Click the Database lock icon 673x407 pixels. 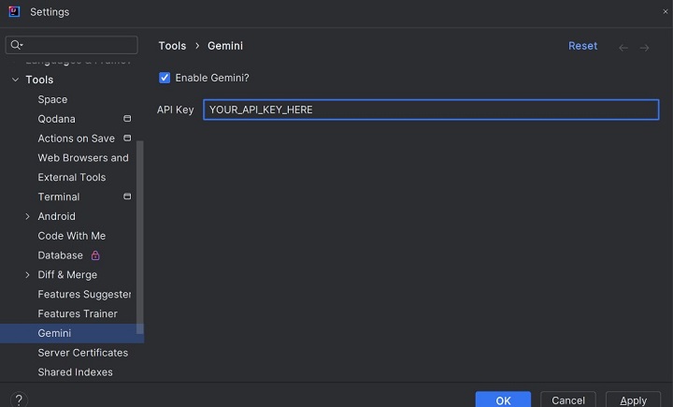coord(95,255)
